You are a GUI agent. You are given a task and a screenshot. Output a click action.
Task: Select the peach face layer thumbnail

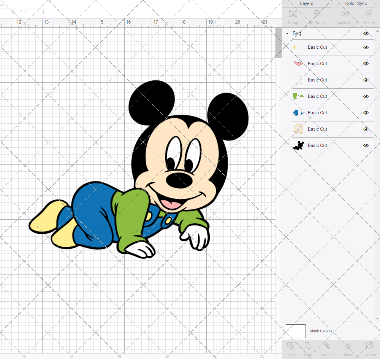pyautogui.click(x=298, y=129)
